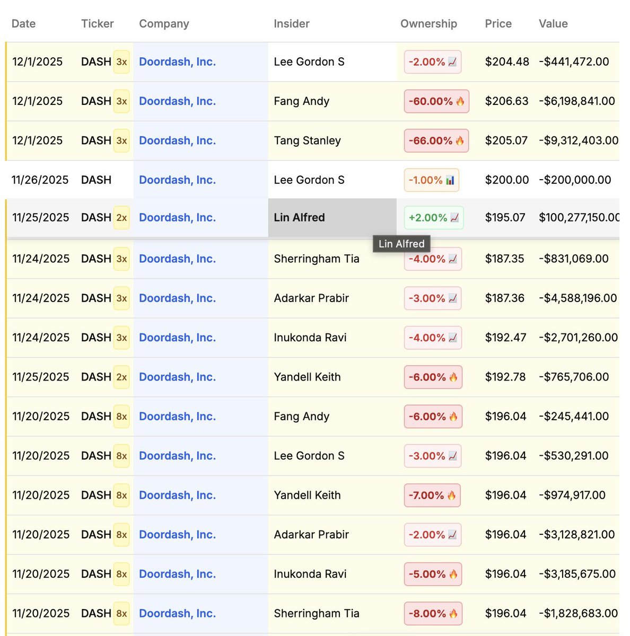The image size is (630, 636).
Task: Sort by the Date column header
Action: [24, 24]
